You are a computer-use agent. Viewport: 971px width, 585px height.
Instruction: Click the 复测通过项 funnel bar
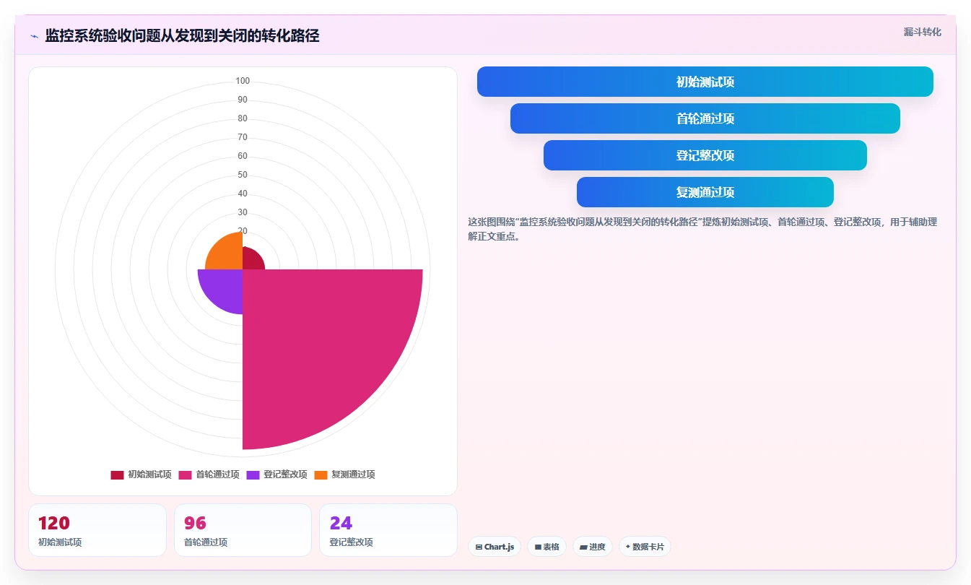point(705,192)
